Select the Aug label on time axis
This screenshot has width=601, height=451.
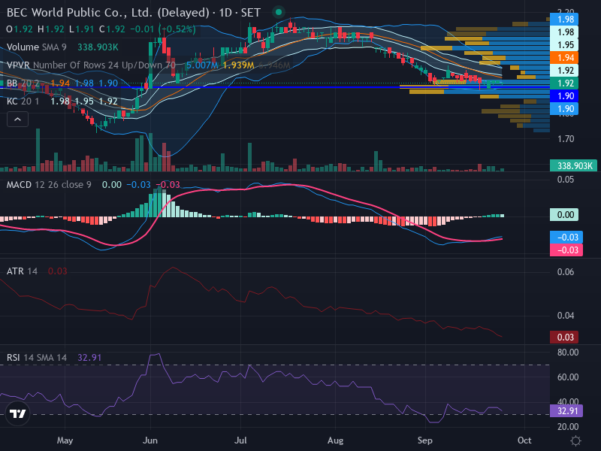(335, 440)
